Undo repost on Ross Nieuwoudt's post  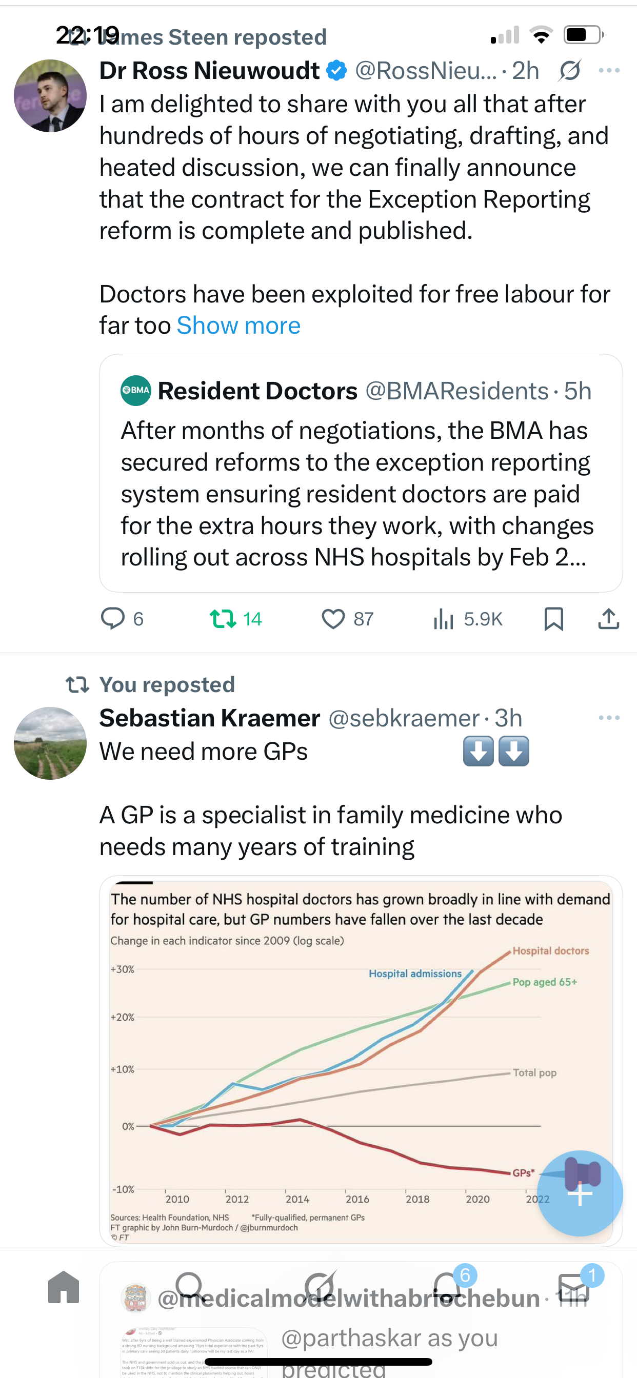coord(223,619)
